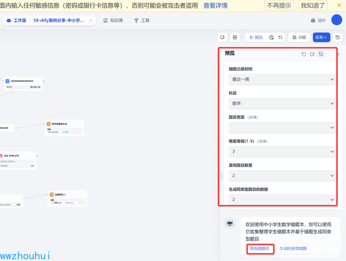Viewport: 346px width, 261px height.
Task: Click the JSON转MARKDOWN code node icon
Action: pyautogui.click(x=7, y=81)
